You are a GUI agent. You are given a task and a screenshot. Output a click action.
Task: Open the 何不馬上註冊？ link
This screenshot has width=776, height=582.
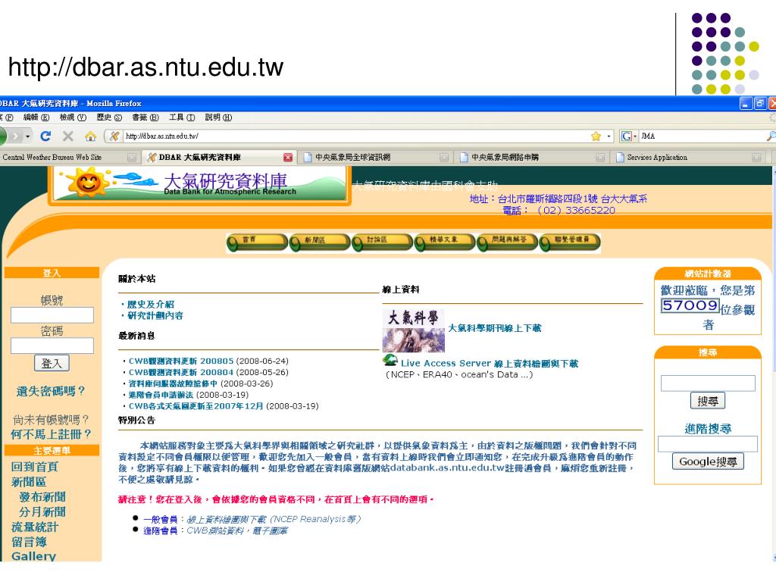51,434
